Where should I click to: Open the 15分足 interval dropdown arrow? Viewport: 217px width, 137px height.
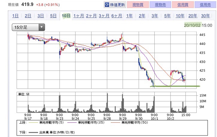(42, 27)
